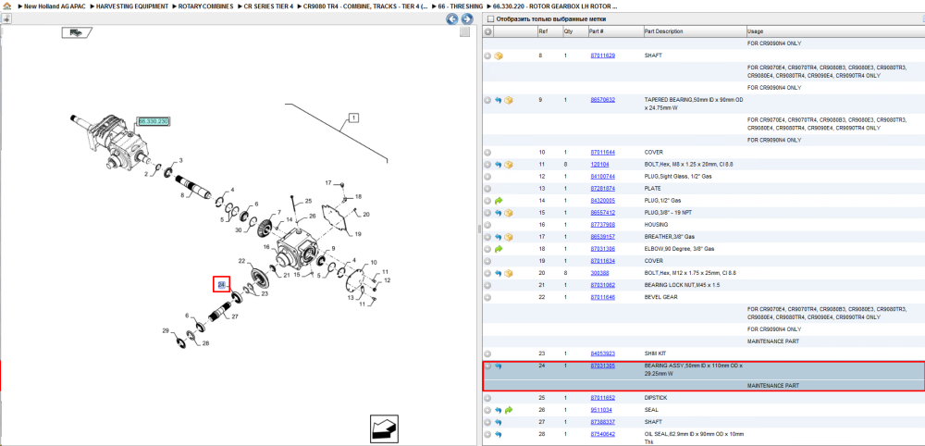Open CR9080 TR4 COMBINE breadcrumb
This screenshot has height=446, width=925.
[365, 6]
